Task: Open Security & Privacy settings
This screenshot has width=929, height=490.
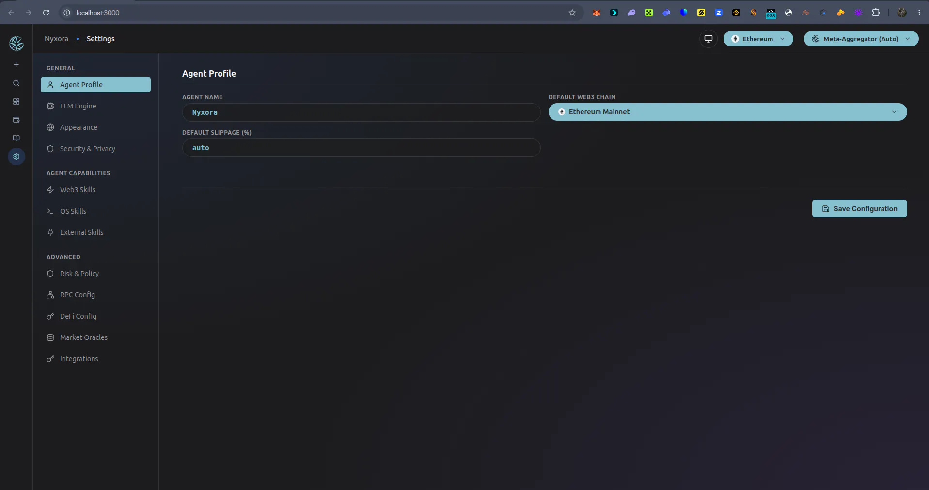Action: tap(95, 149)
